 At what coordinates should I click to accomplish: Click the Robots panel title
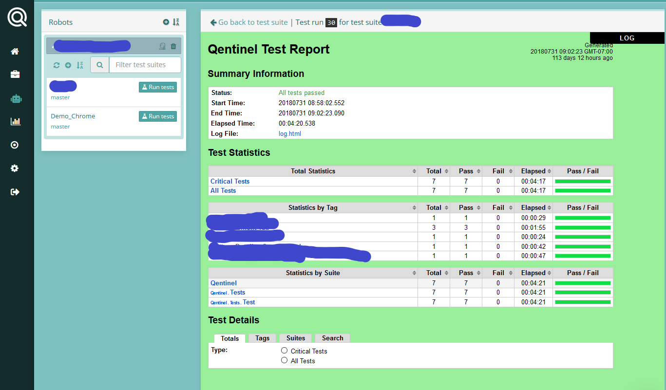click(x=60, y=22)
